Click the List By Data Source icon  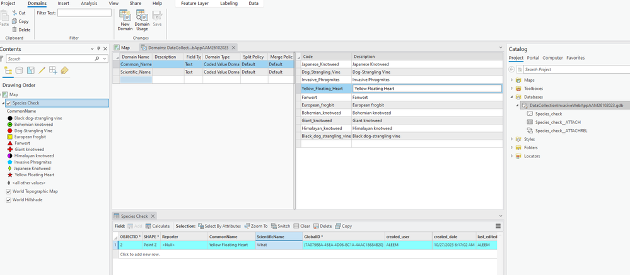click(x=20, y=70)
